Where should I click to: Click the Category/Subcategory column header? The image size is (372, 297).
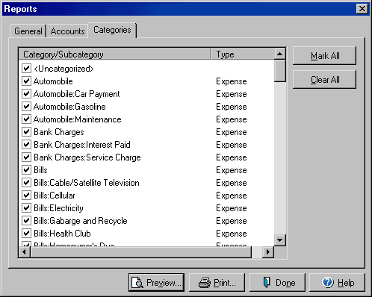114,54
